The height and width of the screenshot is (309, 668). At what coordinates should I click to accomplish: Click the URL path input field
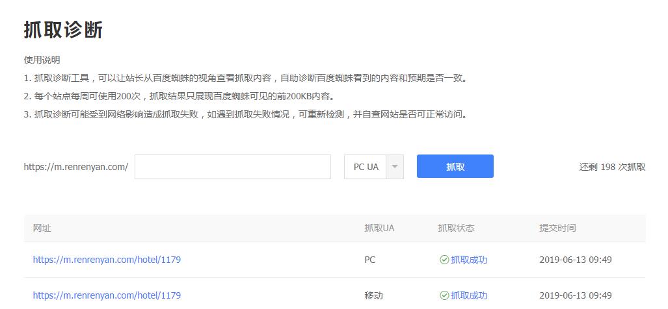[233, 167]
